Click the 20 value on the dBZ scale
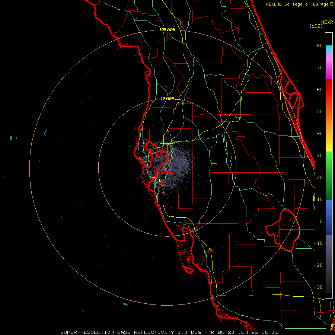This screenshot has width=335, height=335. pos(320,178)
